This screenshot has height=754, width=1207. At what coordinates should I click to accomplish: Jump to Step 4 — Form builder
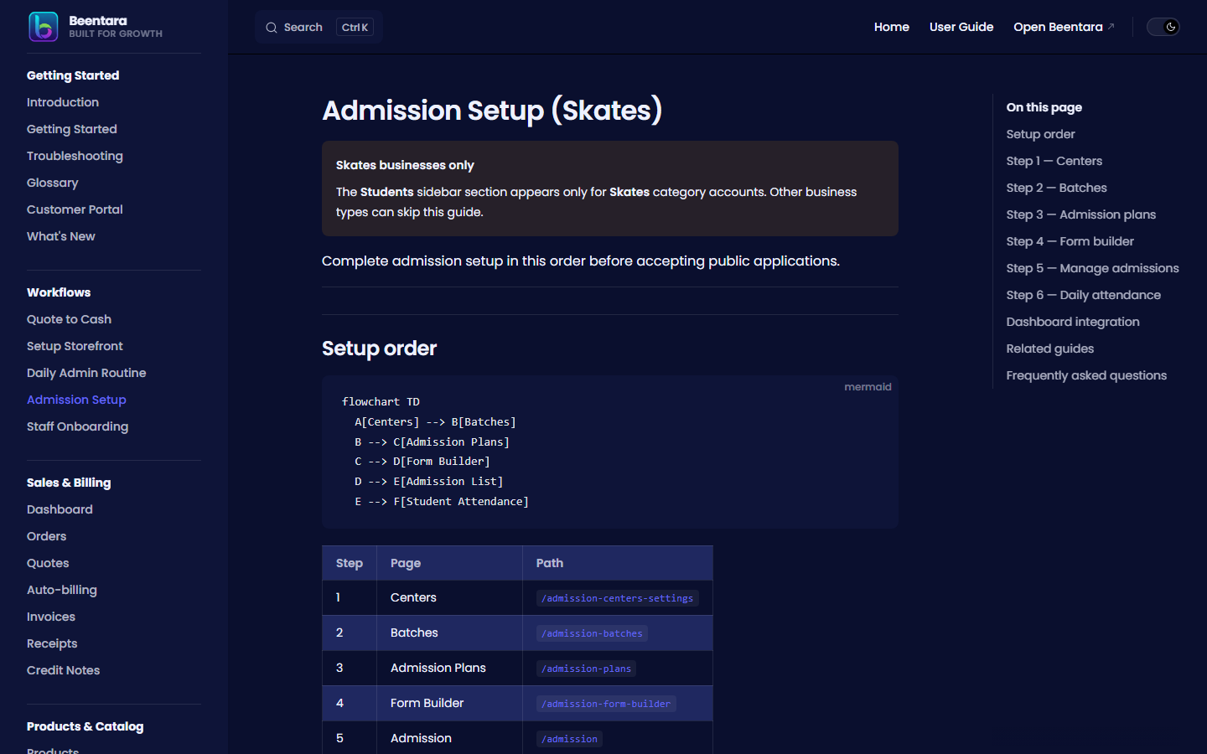(x=1070, y=241)
